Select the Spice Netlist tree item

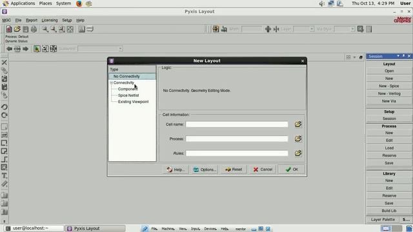[128, 95]
